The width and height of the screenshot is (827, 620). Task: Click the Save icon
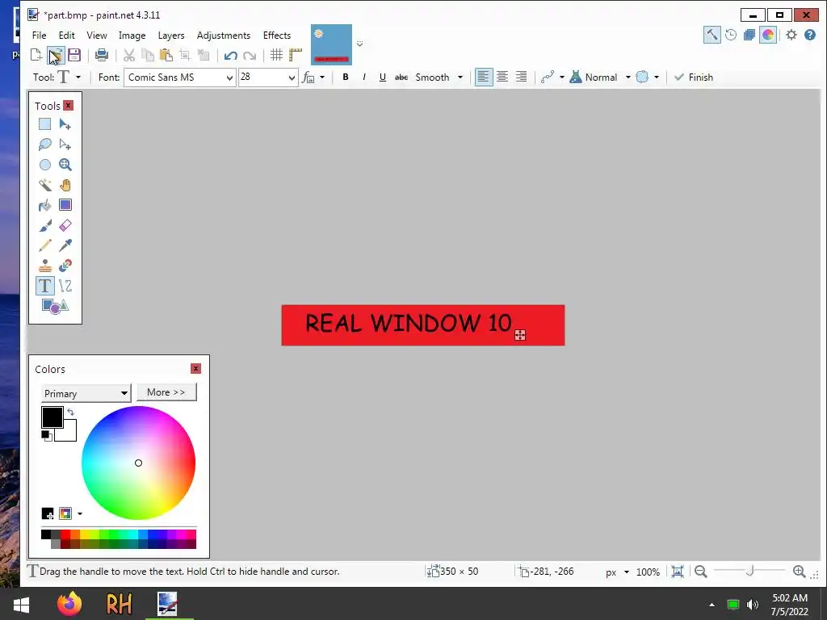(74, 55)
